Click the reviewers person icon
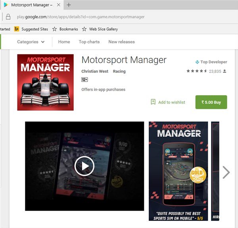Screen dimensions: 238x228 225,71
